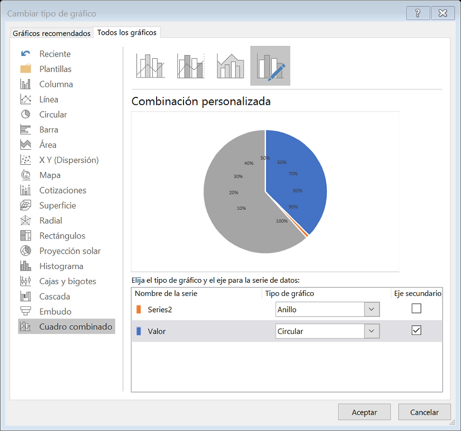Viewport: 461px width, 431px height.
Task: Select the Reciente chart category icon
Action: click(25, 54)
